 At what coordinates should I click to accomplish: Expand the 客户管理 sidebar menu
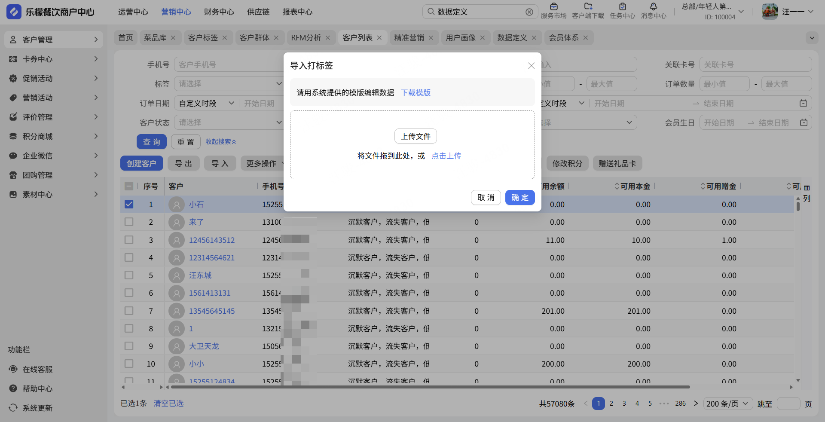pyautogui.click(x=54, y=40)
